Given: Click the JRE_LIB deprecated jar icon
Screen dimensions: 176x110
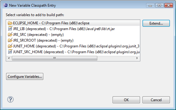Looking at the screenshot, I should pyautogui.click(x=10, y=29).
